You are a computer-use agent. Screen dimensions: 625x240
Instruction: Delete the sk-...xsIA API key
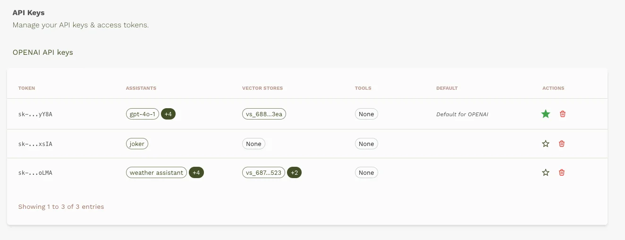tap(562, 144)
